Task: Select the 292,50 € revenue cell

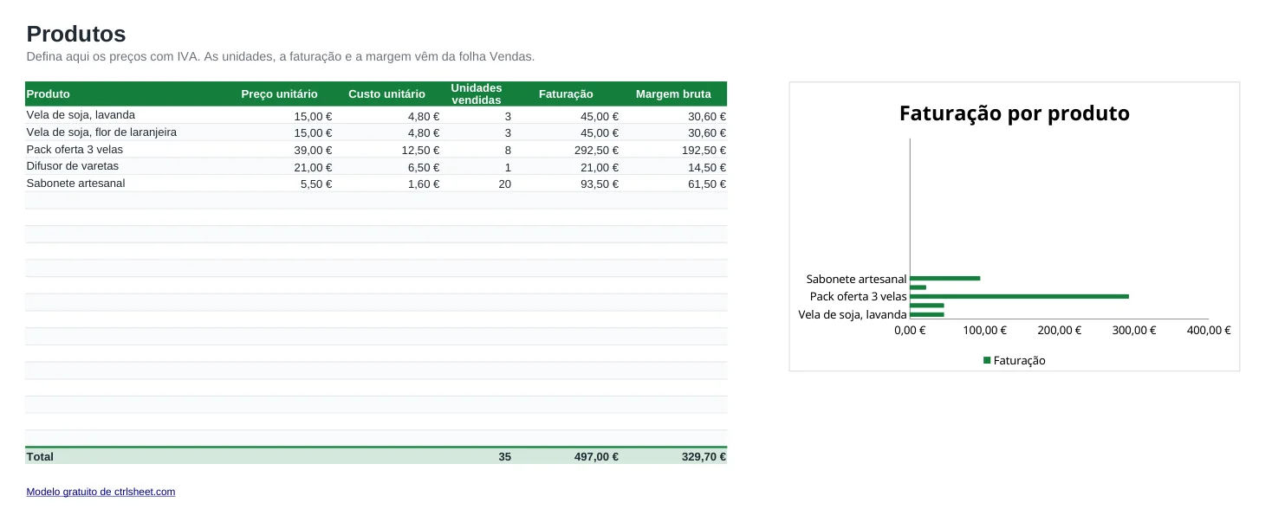Action: click(x=597, y=150)
